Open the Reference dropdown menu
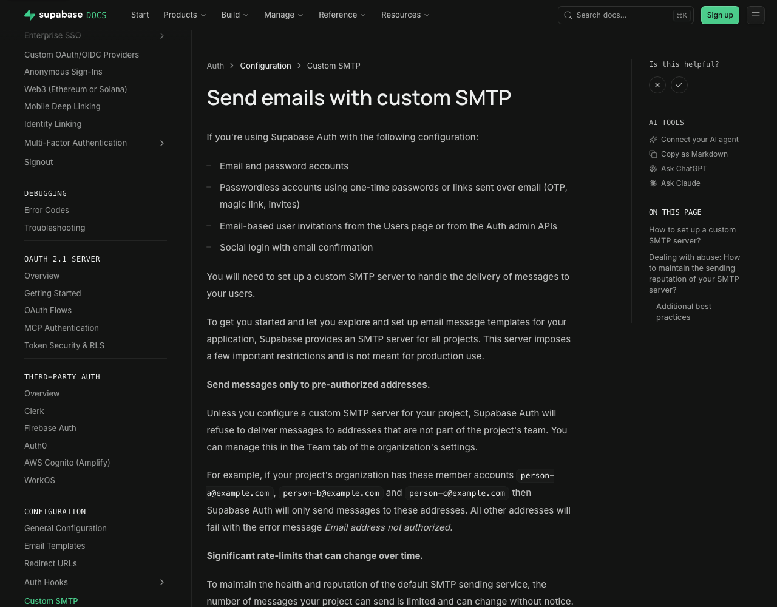Viewport: 777px width, 607px height. point(342,15)
